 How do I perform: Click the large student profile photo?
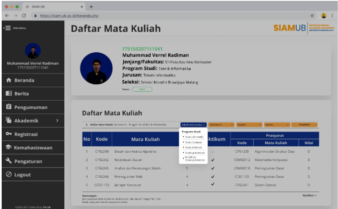pos(94,69)
